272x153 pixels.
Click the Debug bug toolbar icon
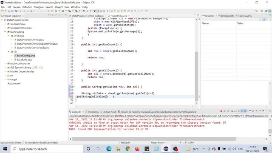pos(56,11)
